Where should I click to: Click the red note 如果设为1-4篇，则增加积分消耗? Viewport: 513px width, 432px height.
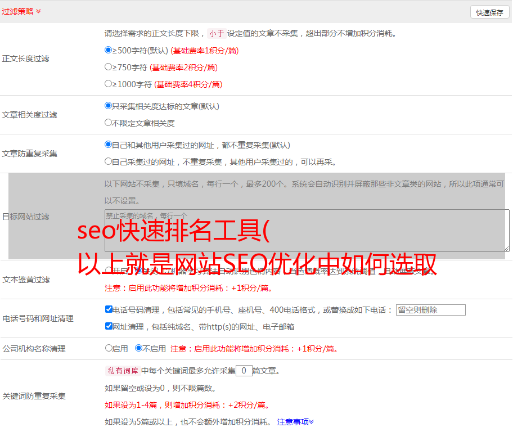click(x=187, y=405)
